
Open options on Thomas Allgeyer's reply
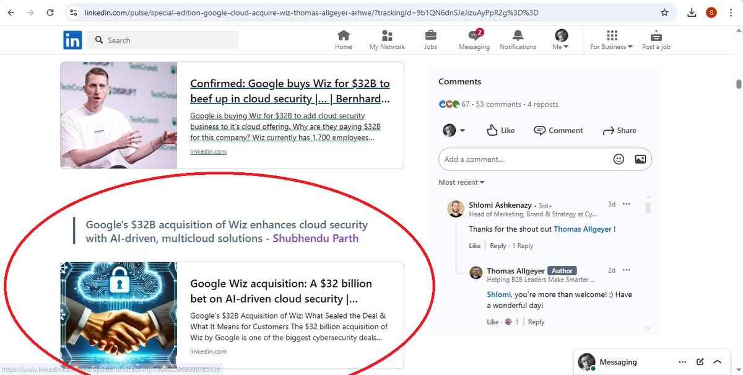[x=627, y=270]
